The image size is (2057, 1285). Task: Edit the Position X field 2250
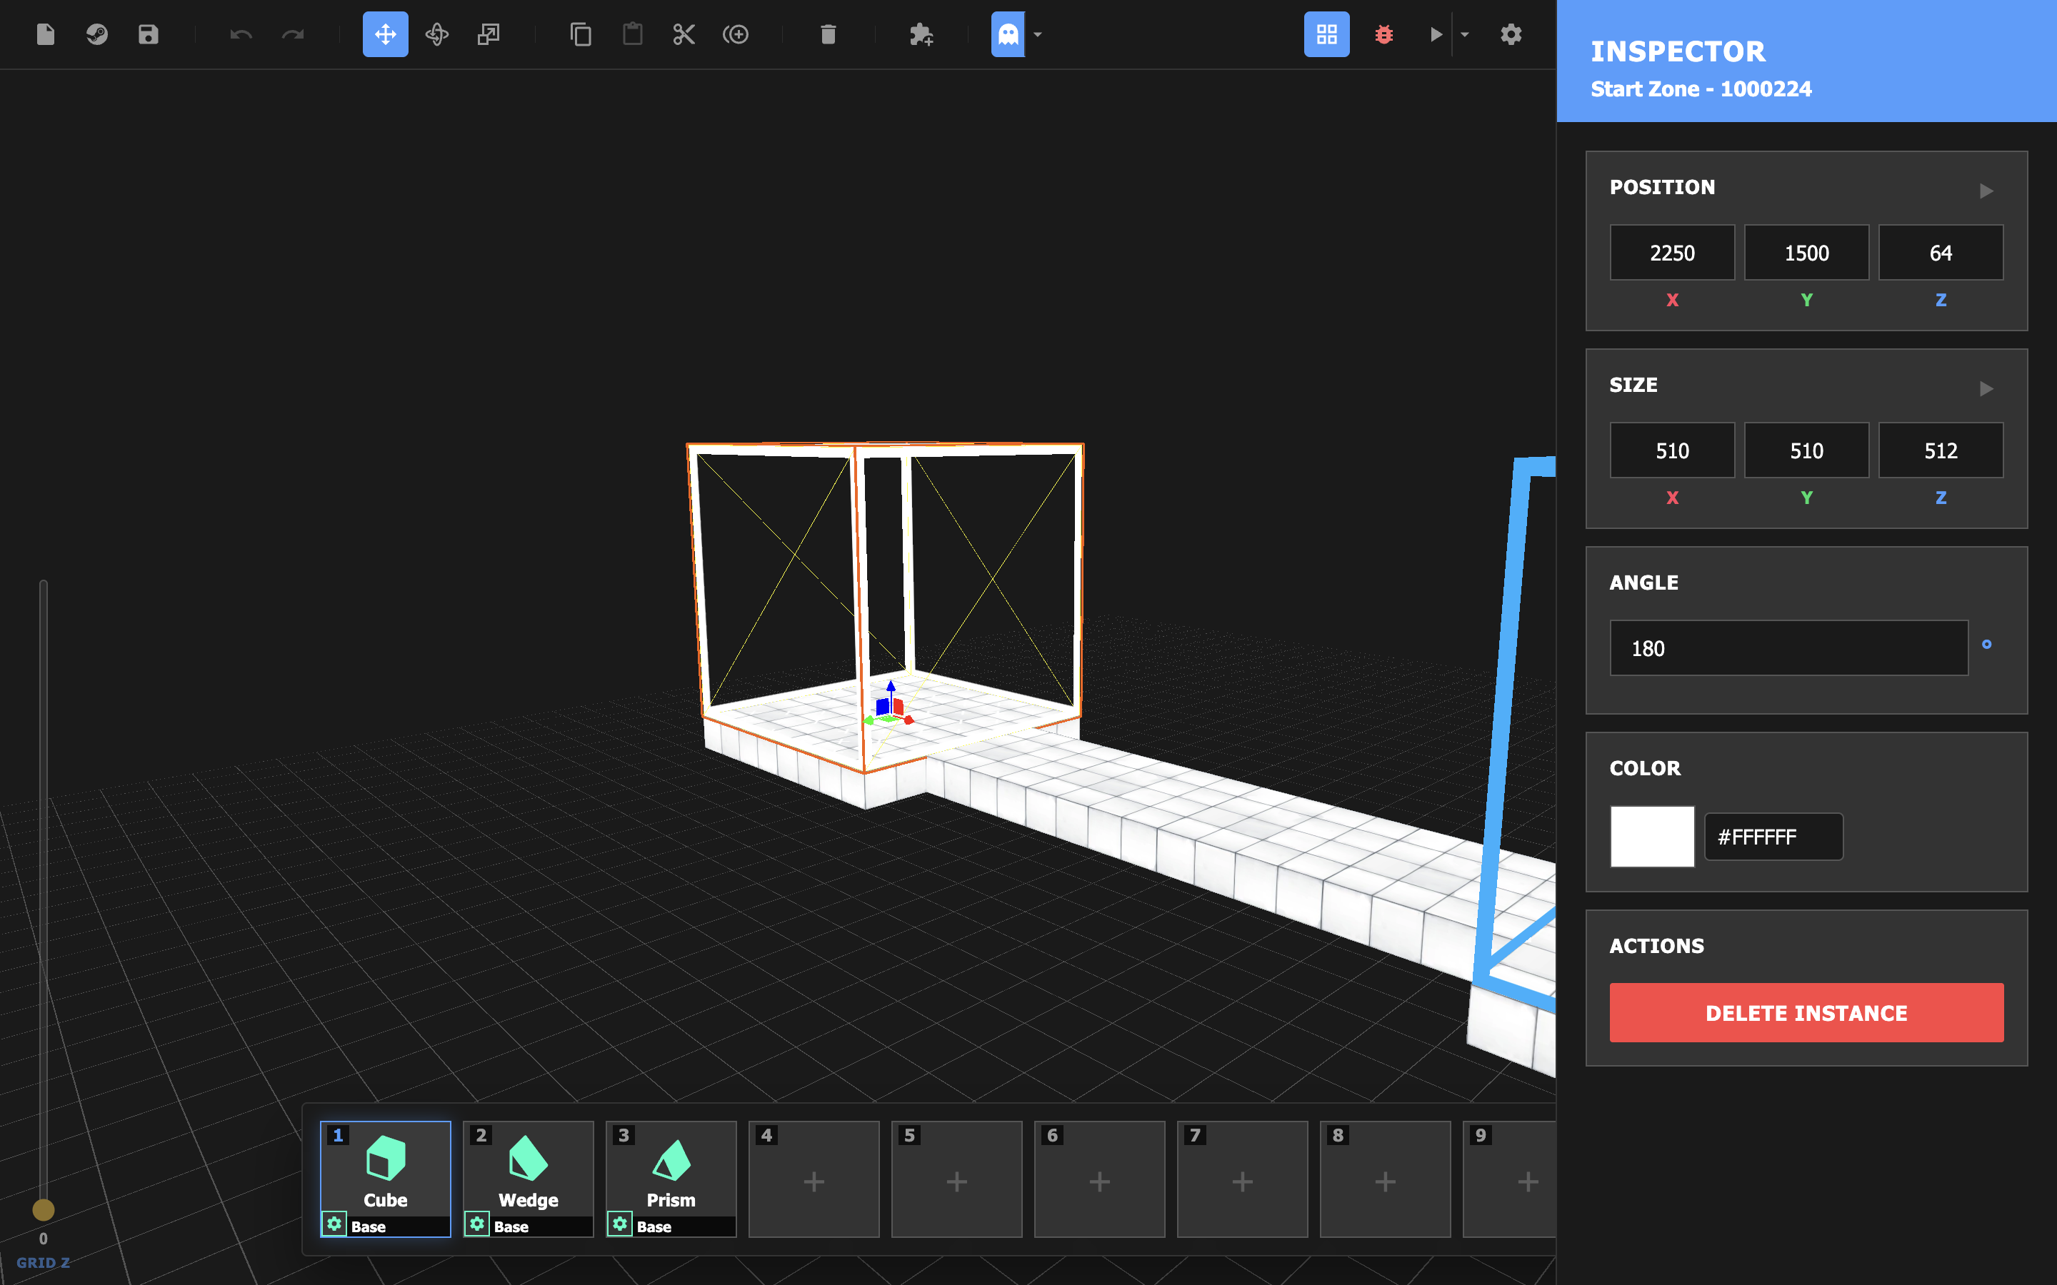click(x=1672, y=253)
